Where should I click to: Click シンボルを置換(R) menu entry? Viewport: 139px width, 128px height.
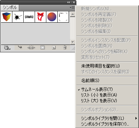coord(107,46)
